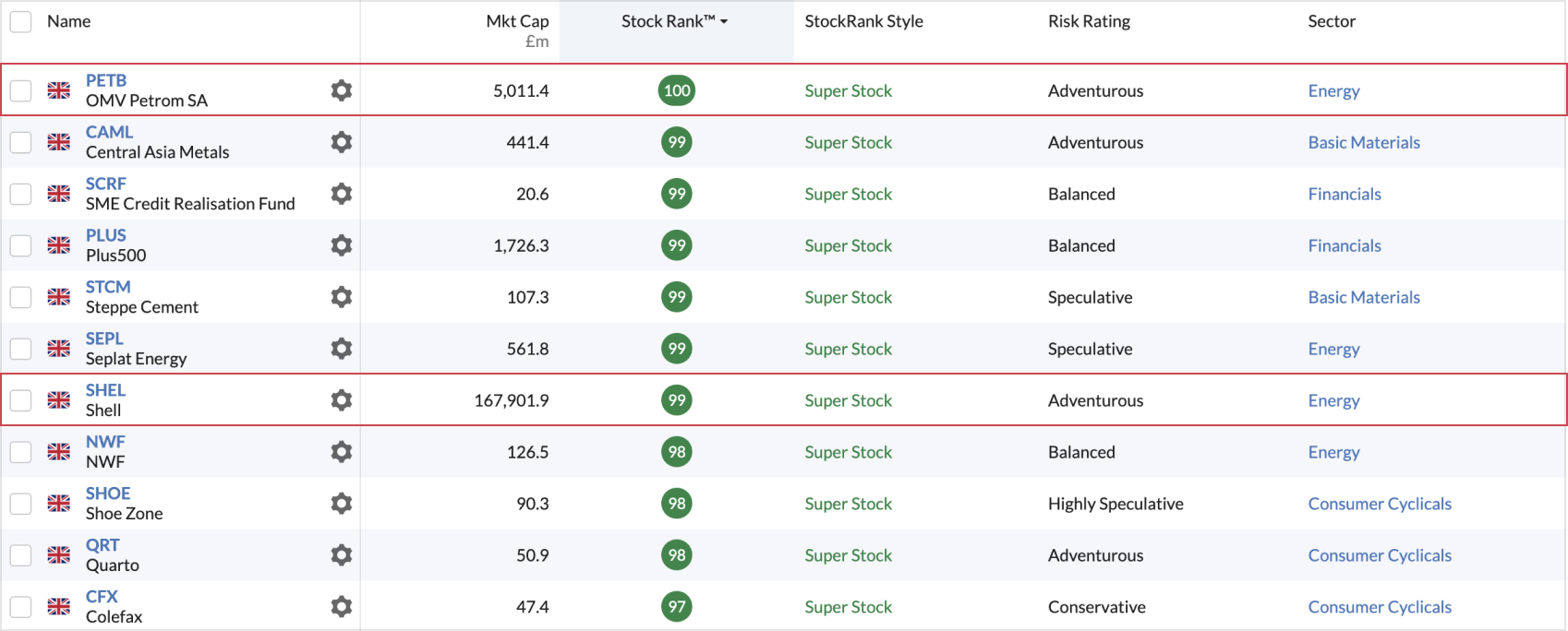
Task: Sort by StockRank Style column header
Action: 863,21
